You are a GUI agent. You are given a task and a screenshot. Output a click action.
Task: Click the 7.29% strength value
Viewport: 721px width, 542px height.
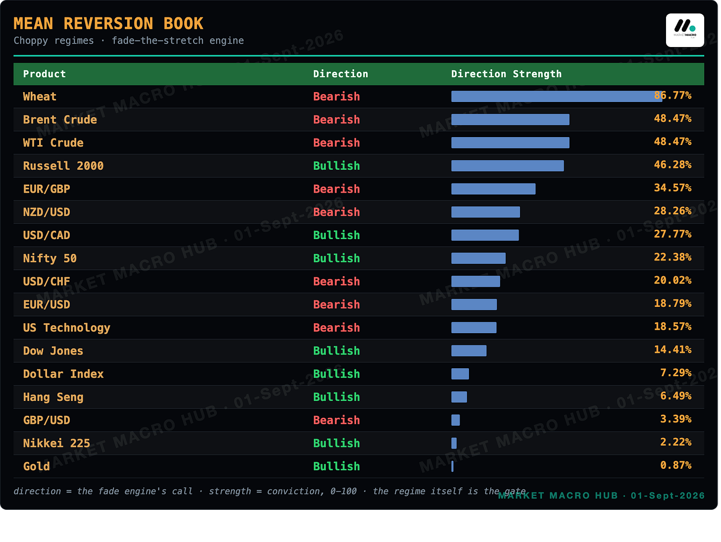[x=676, y=372]
